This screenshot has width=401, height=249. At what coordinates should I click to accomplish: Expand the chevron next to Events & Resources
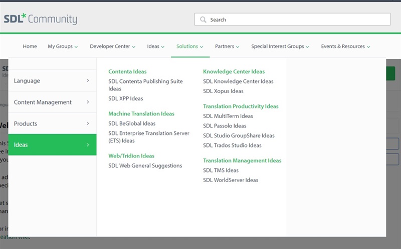click(368, 46)
